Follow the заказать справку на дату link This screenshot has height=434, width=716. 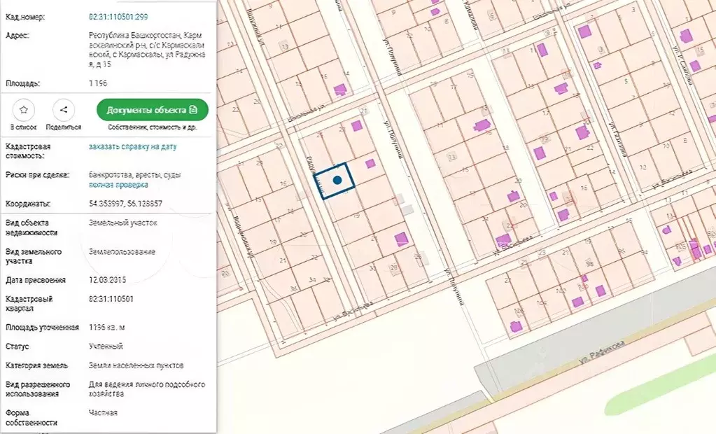[132, 146]
